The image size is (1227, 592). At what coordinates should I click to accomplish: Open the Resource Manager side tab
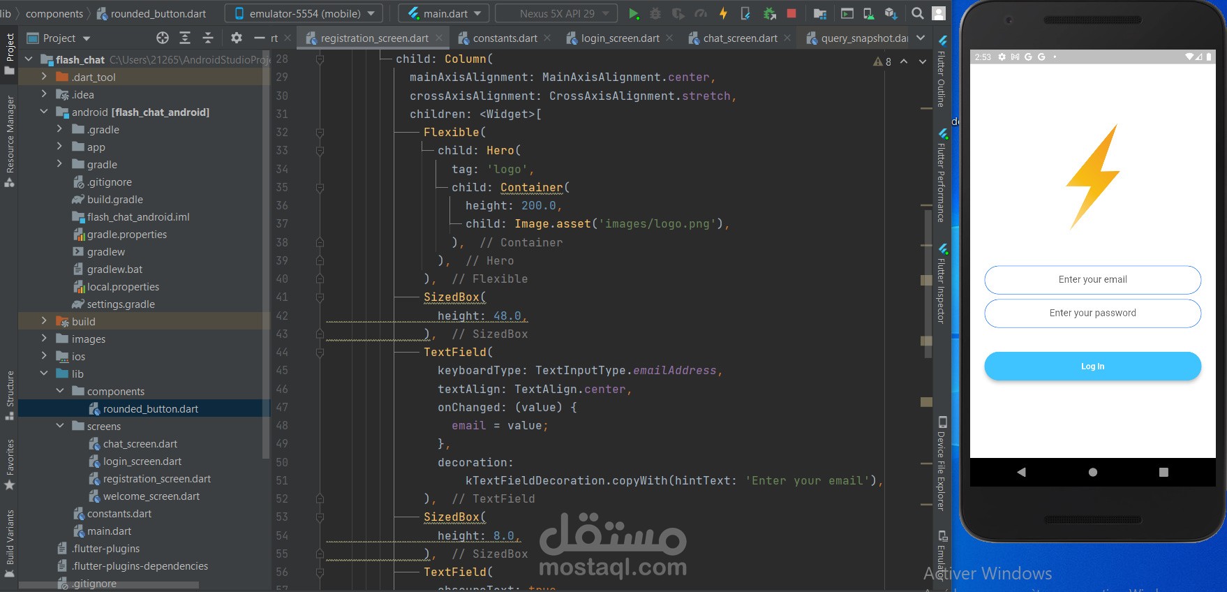pyautogui.click(x=10, y=141)
